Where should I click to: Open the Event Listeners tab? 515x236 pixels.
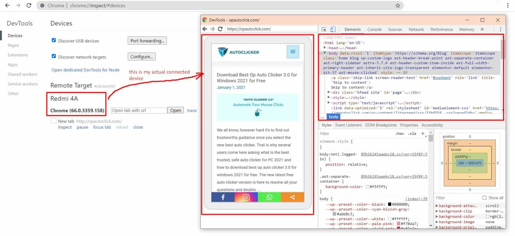(x=348, y=125)
